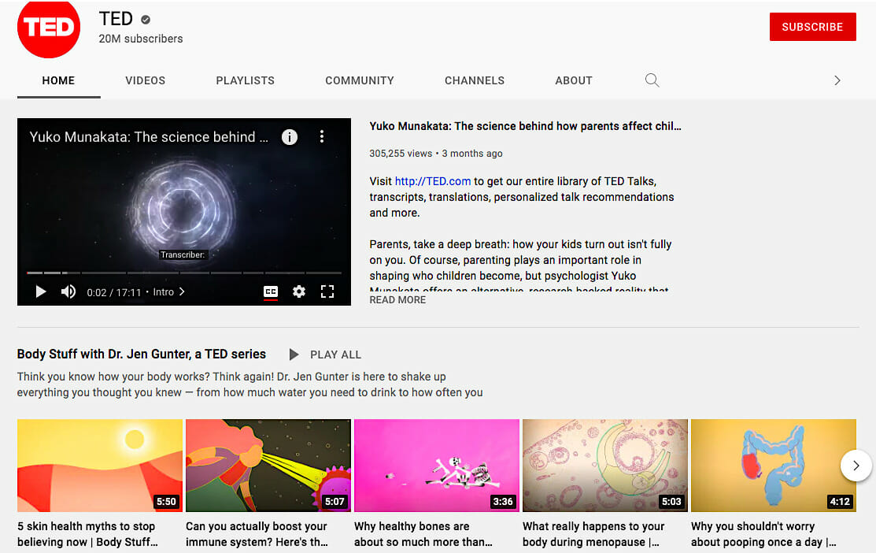
Task: Click the TED channel avatar
Action: coord(49,28)
